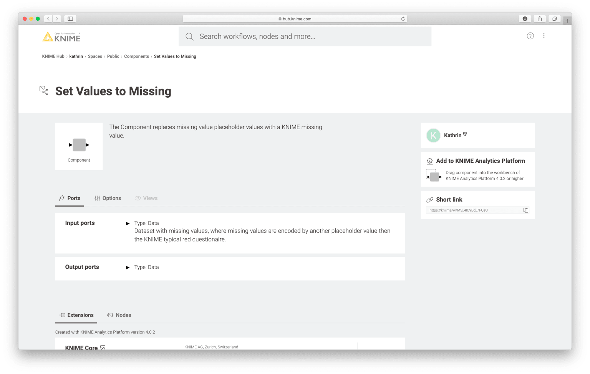Toggle the Safari sidebar
This screenshot has height=374, width=590.
click(x=70, y=19)
